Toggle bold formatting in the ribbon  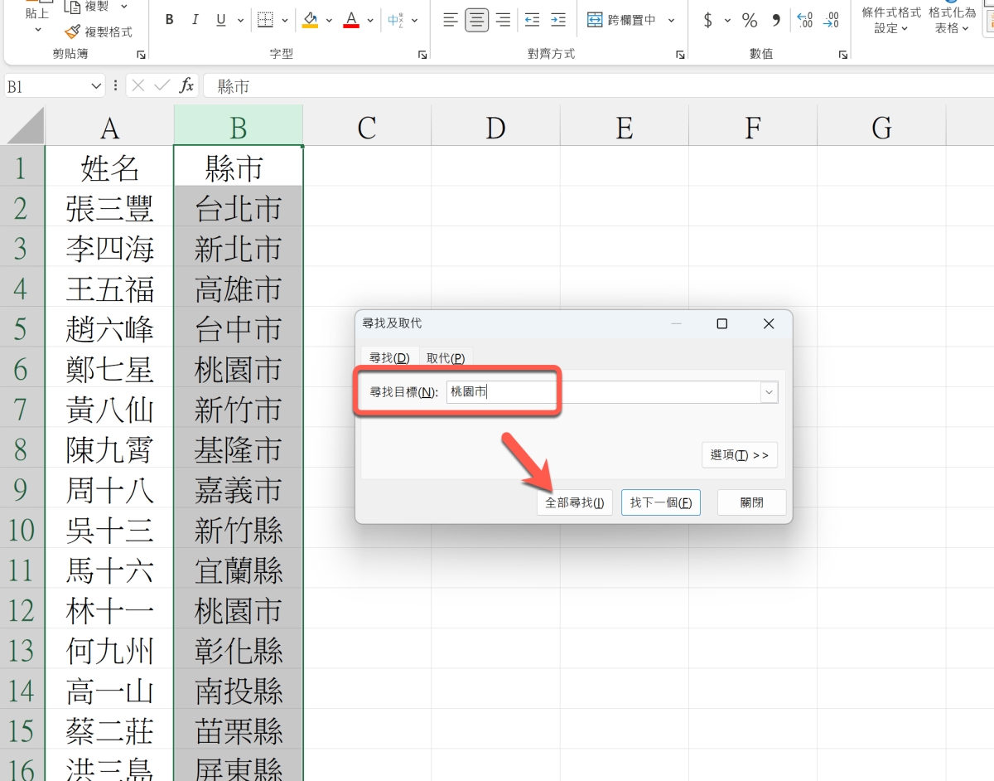click(x=170, y=20)
